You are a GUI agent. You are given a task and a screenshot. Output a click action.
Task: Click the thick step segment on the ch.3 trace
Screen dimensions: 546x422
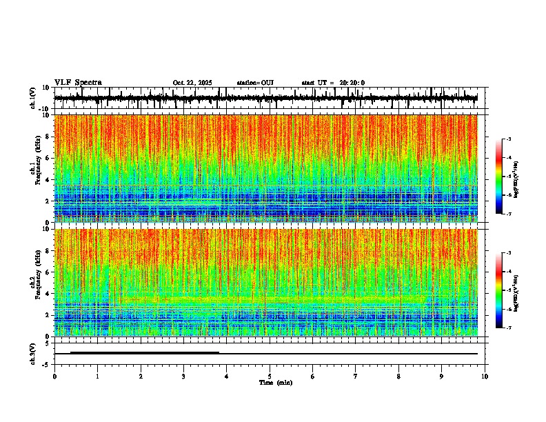click(145, 353)
